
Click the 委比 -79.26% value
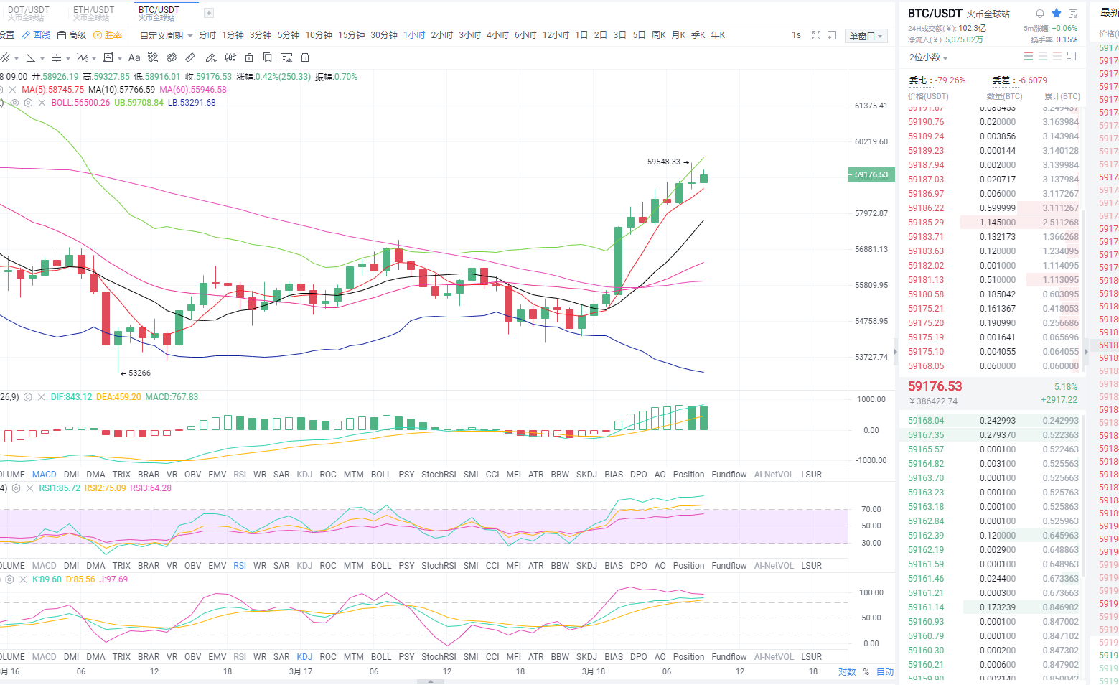[950, 80]
